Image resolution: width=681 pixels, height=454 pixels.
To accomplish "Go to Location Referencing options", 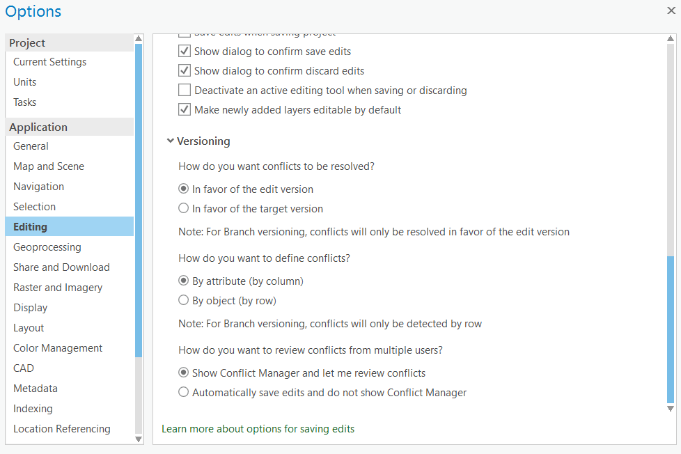I will (x=62, y=429).
